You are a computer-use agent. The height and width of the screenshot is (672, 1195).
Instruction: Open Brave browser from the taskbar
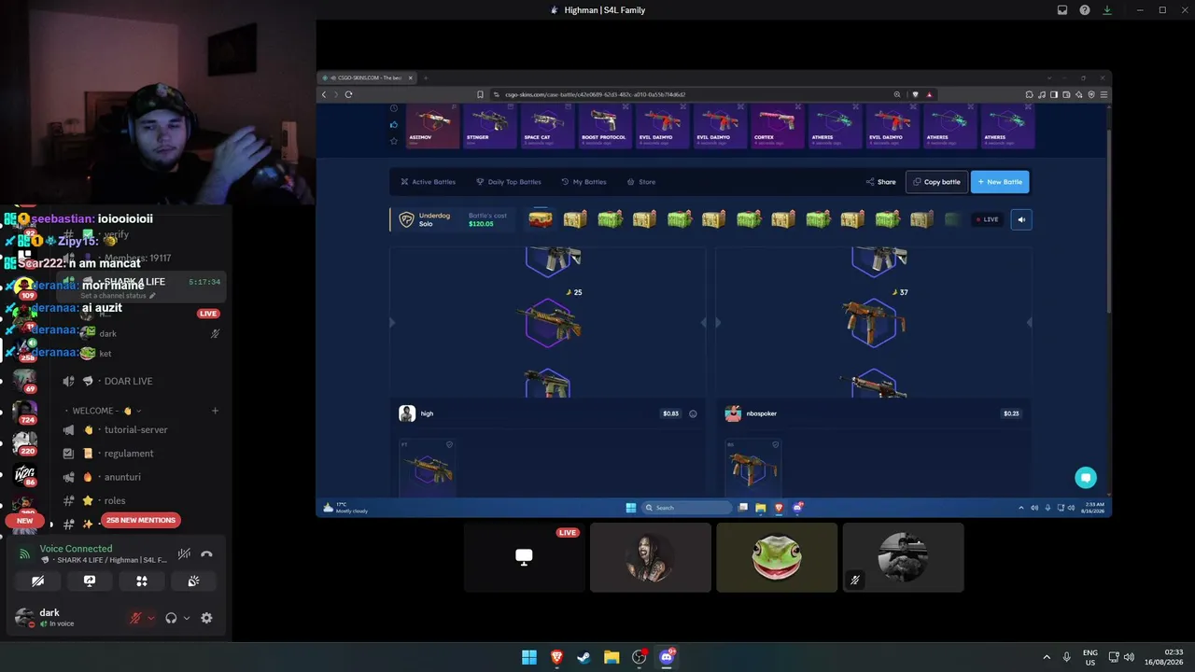[x=557, y=657]
